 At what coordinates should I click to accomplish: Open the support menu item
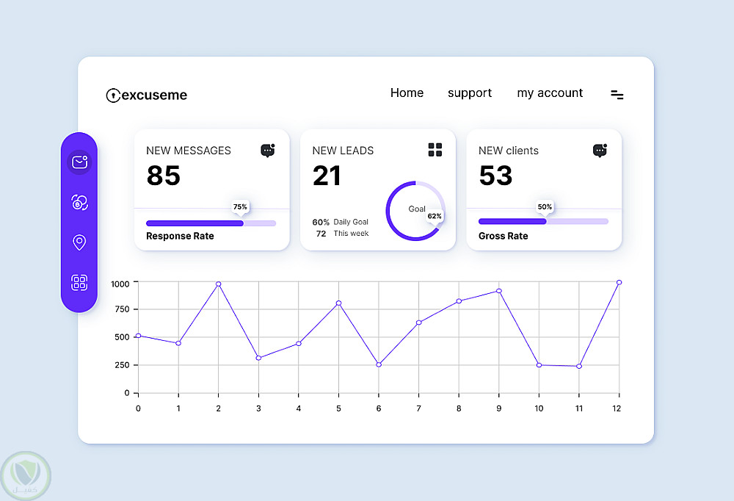[470, 93]
